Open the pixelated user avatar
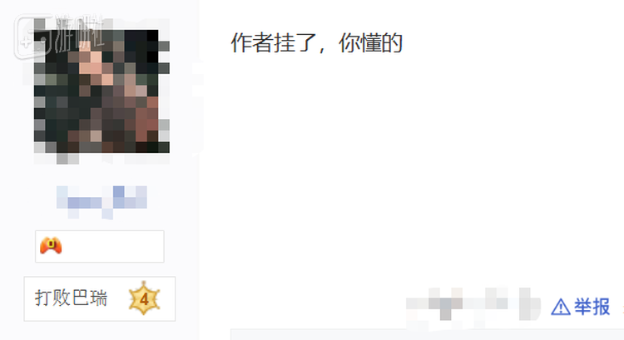 coord(102,91)
